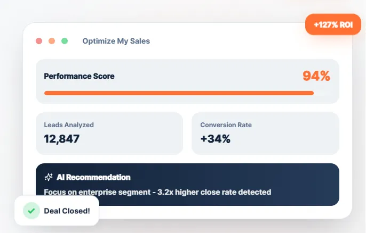
Task: Click the "Deal Closed!" notification text
Action: click(67, 211)
